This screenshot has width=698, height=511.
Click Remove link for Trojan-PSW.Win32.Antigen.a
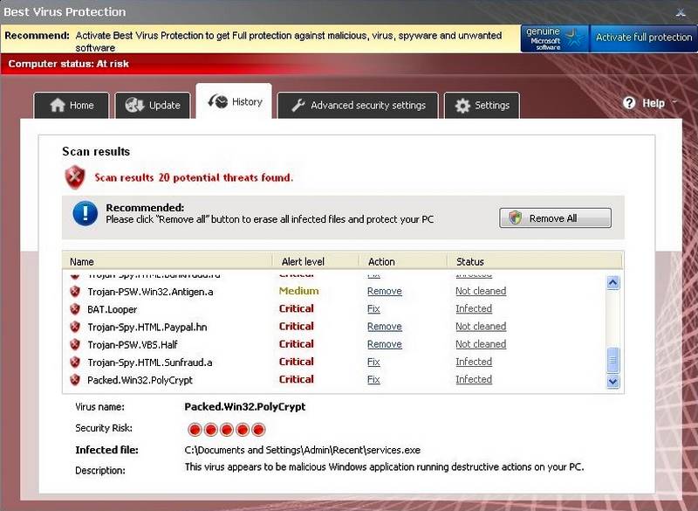(385, 291)
